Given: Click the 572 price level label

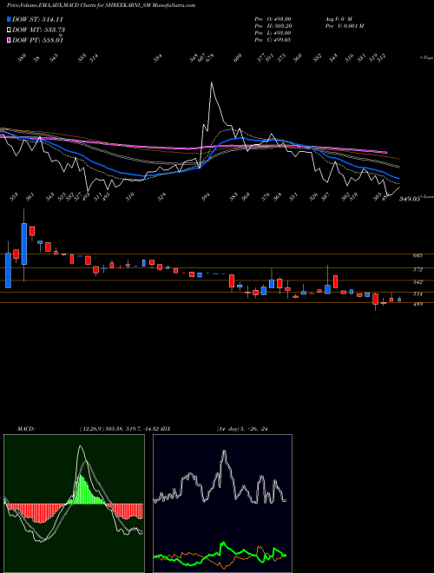Looking at the screenshot, I should 418,270.
